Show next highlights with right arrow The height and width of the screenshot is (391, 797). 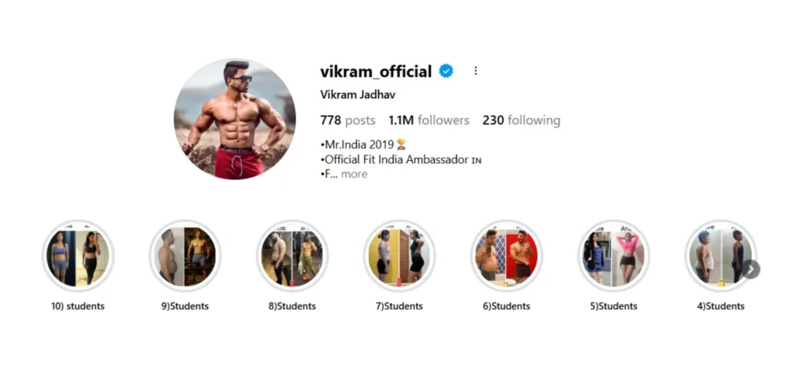coord(751,269)
